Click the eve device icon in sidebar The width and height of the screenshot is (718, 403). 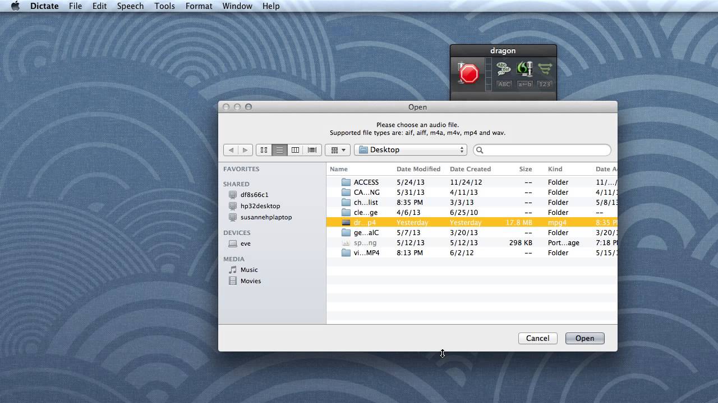pos(233,243)
